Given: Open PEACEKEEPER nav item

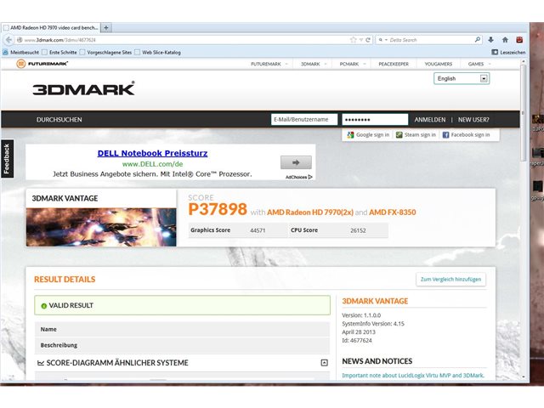Looking at the screenshot, I should point(394,64).
